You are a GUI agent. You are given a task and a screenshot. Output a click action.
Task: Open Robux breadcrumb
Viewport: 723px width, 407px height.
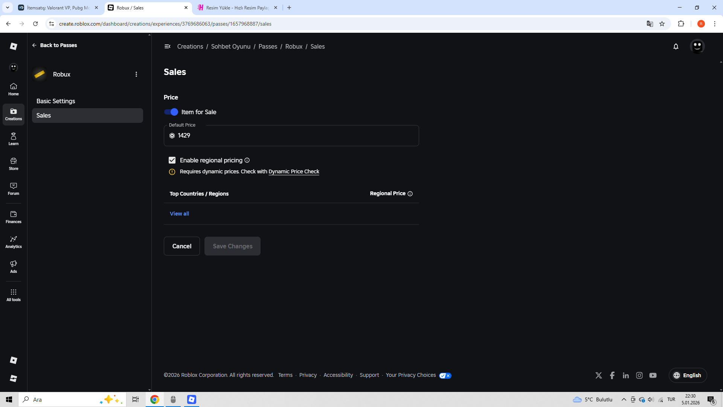[294, 46]
